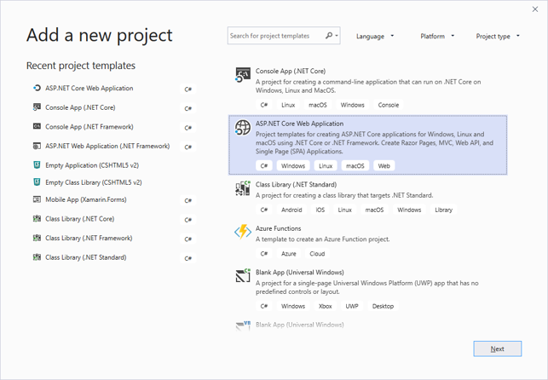548x380 pixels.
Task: Click the Blank App (Universal Windows) icon
Action: coord(243,277)
